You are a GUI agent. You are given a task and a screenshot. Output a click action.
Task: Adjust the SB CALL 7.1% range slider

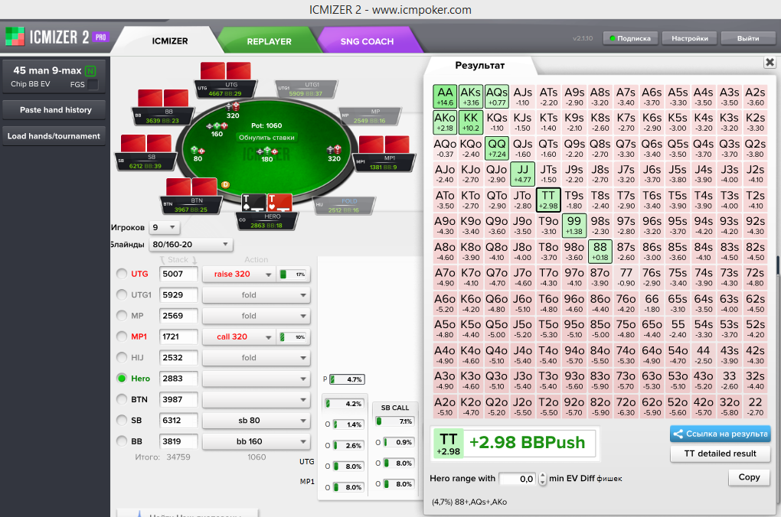(395, 421)
